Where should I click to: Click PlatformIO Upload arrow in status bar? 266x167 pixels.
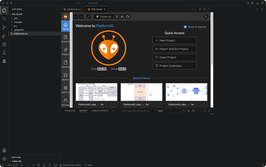coord(33,165)
